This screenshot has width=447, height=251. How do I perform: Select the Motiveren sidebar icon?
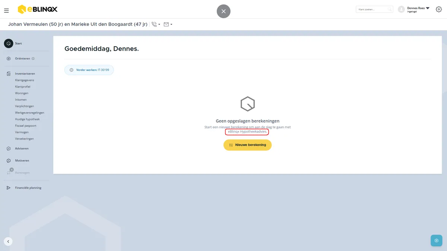(x=9, y=161)
